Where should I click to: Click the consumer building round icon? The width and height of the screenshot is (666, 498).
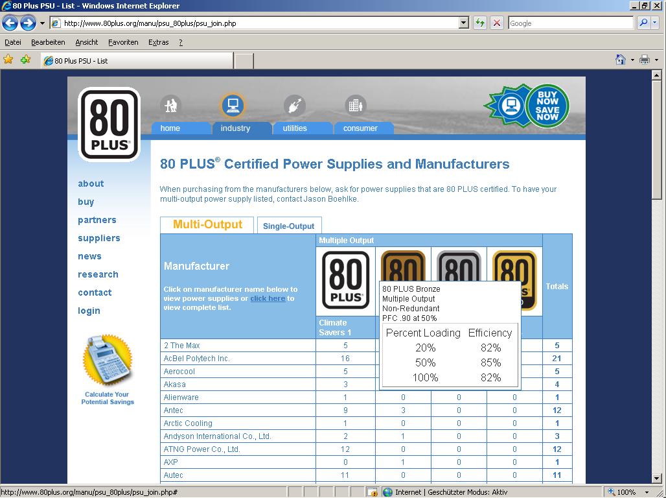pyautogui.click(x=356, y=105)
